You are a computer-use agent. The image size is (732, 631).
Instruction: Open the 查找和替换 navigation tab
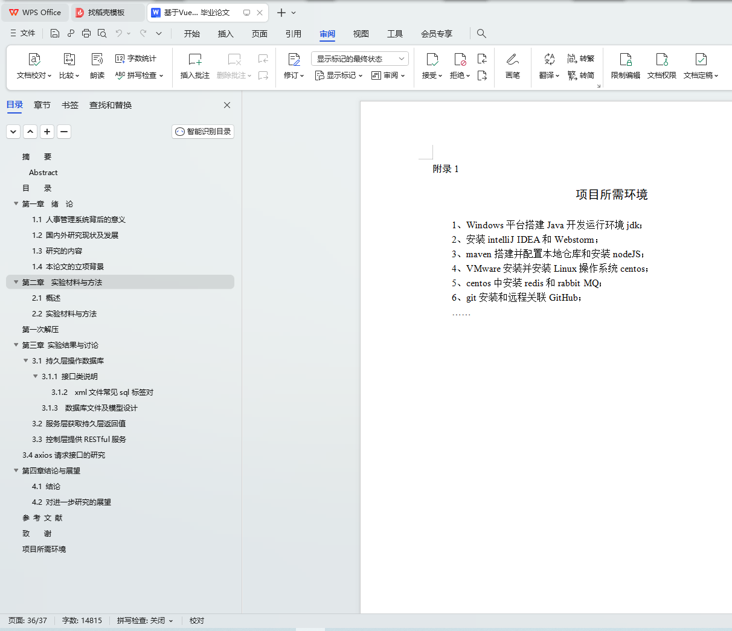pyautogui.click(x=111, y=105)
